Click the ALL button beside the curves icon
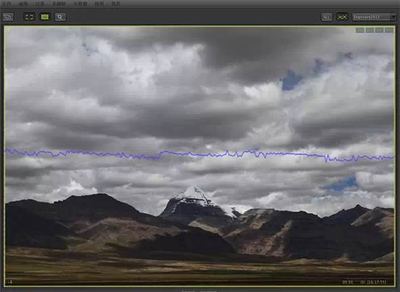 coord(326,17)
